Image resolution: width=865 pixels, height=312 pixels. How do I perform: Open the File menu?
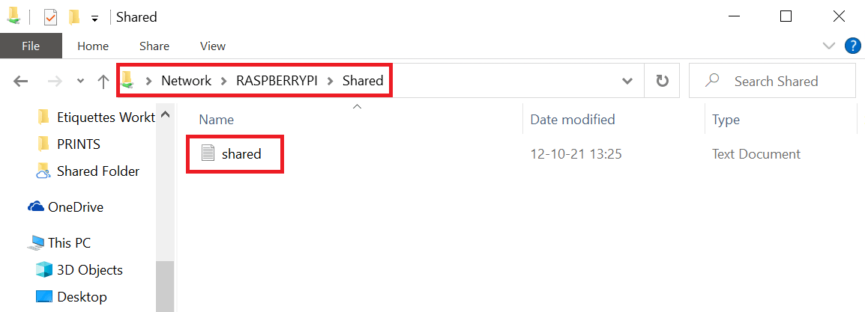pos(31,46)
